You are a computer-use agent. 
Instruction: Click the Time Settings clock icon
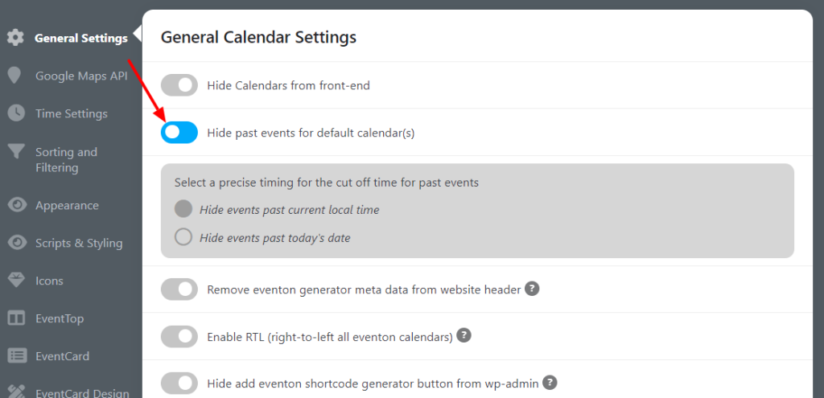pos(16,113)
